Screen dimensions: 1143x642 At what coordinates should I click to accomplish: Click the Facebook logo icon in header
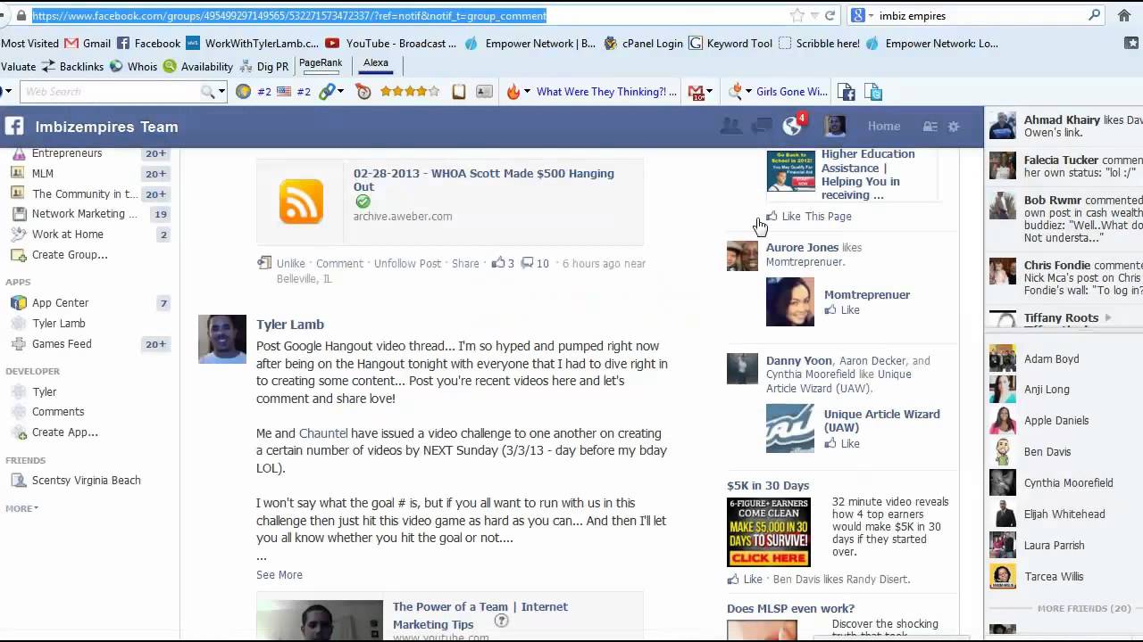[x=13, y=126]
